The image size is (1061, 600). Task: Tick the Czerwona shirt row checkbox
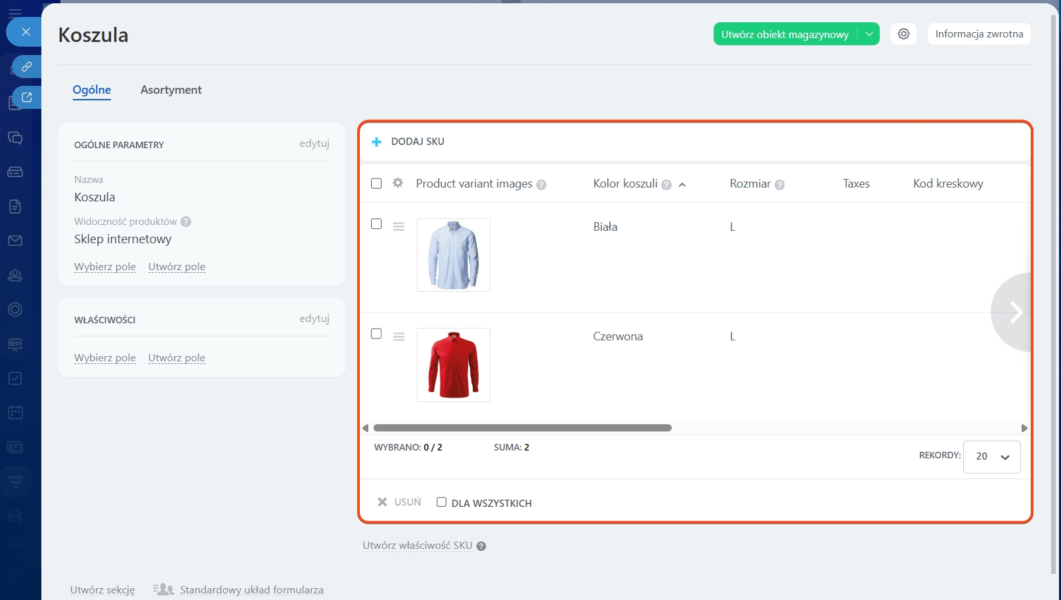coord(376,334)
